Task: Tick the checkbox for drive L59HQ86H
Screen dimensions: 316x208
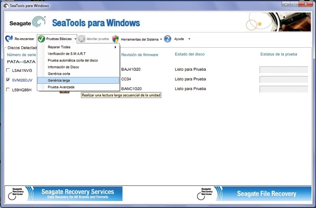Action: point(8,90)
